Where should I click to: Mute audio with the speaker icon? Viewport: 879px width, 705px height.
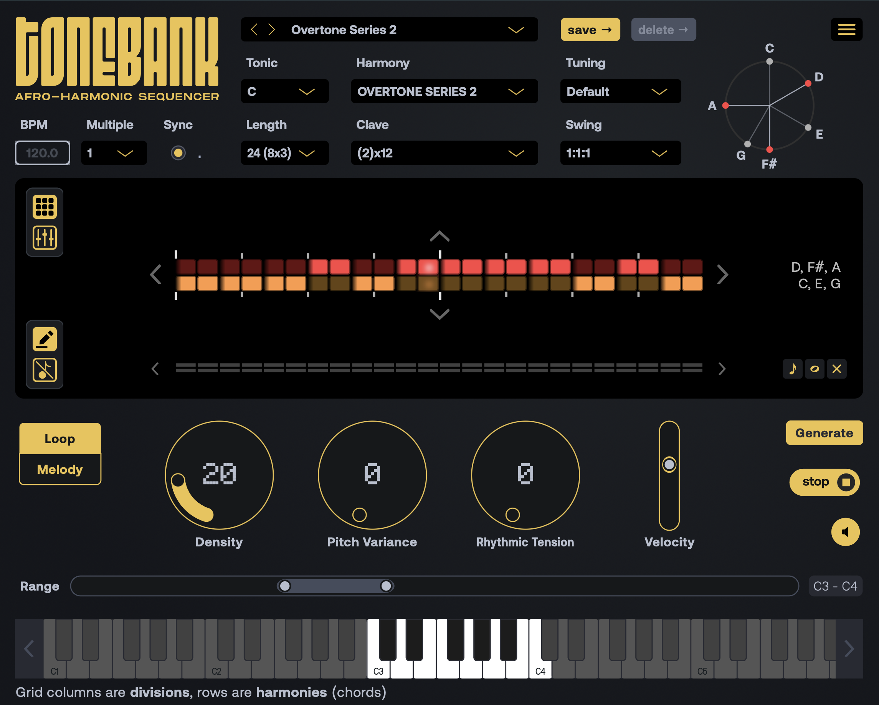tap(845, 532)
